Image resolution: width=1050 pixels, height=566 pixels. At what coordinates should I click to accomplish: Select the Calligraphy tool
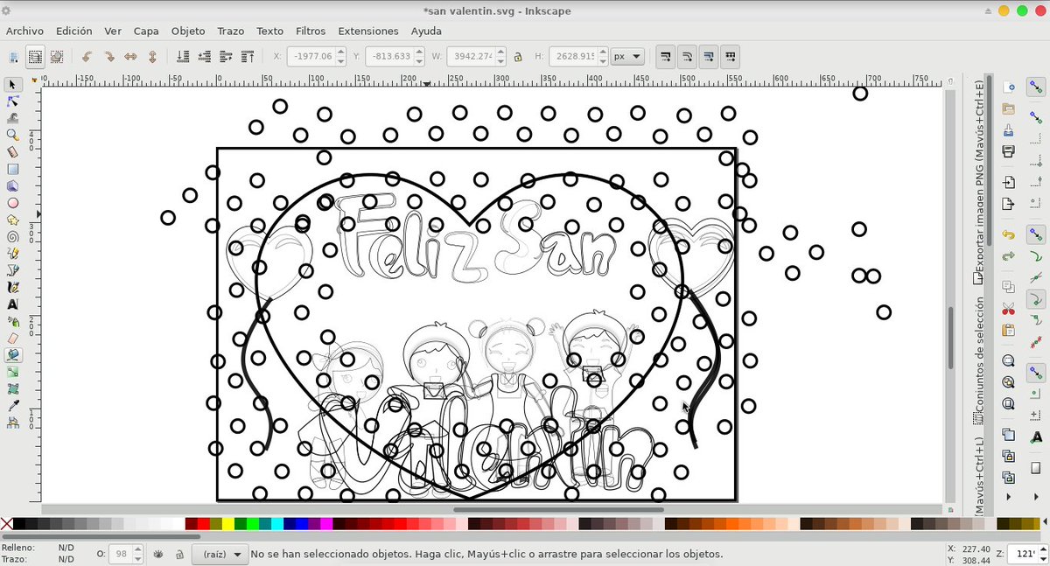[x=13, y=287]
